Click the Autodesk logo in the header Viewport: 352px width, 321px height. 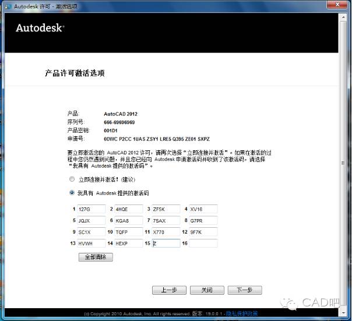pyautogui.click(x=40, y=28)
